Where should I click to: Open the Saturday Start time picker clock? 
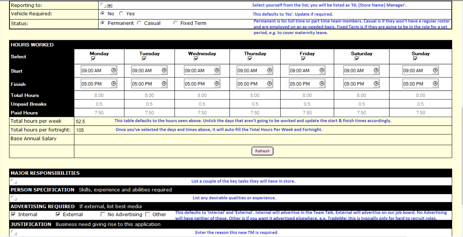click(x=376, y=70)
